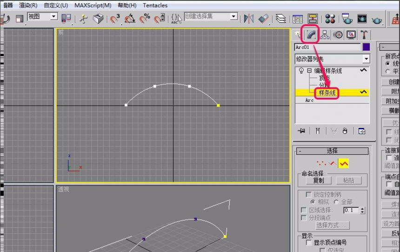Click the Mirror tool icon
This screenshot has width=400, height=252.
click(249, 19)
